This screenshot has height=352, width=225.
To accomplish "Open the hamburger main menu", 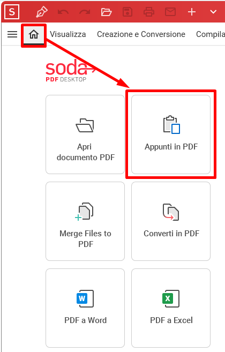I will point(12,34).
